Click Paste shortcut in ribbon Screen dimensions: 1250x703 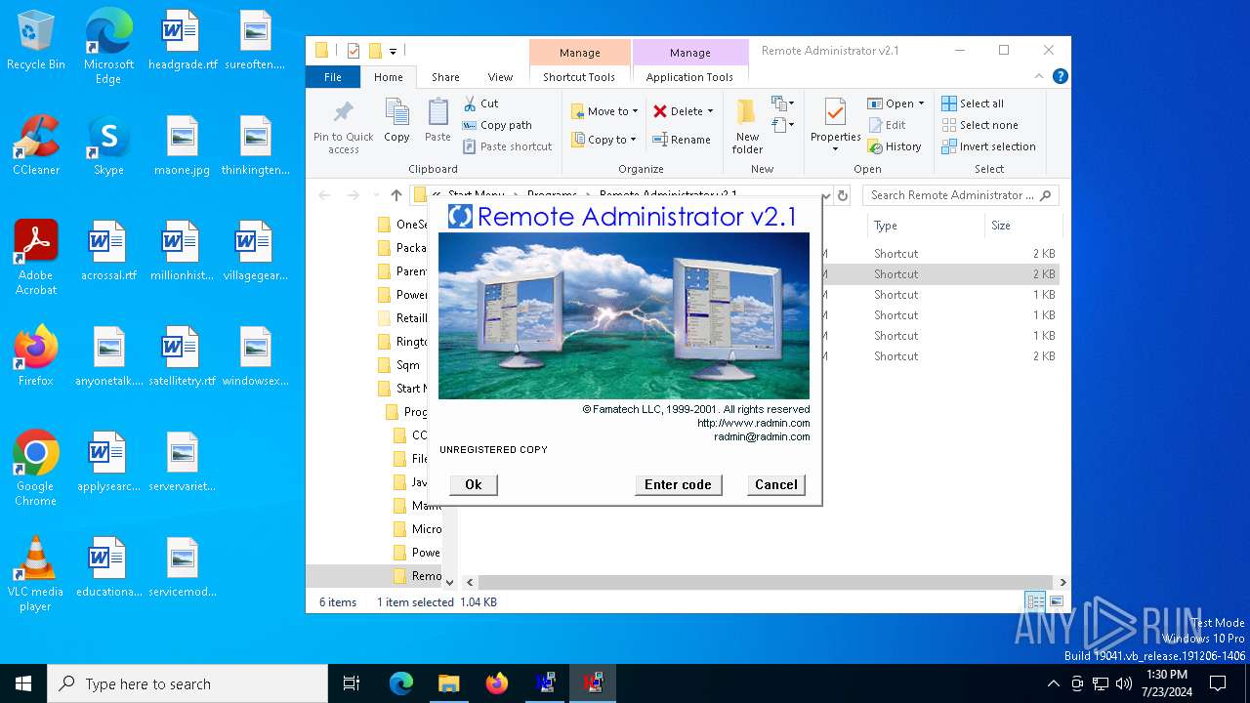[x=507, y=146]
